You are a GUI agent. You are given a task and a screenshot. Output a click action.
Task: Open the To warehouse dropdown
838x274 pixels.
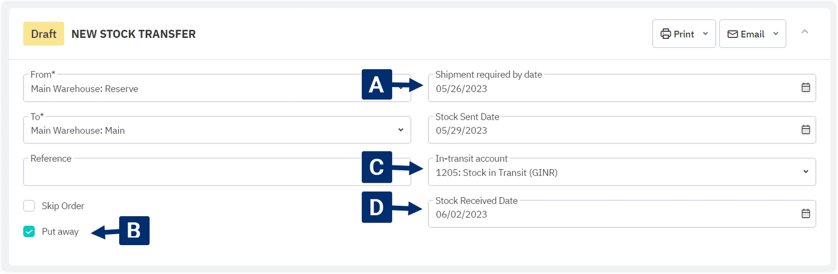click(x=401, y=130)
